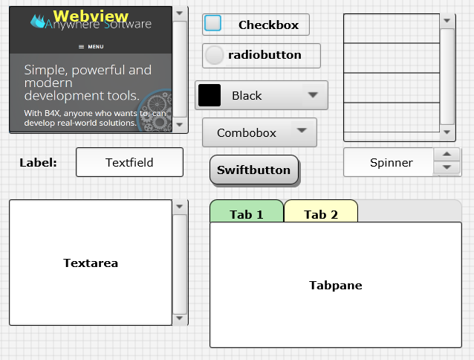Increase the Spinner value with up arrow

click(447, 154)
